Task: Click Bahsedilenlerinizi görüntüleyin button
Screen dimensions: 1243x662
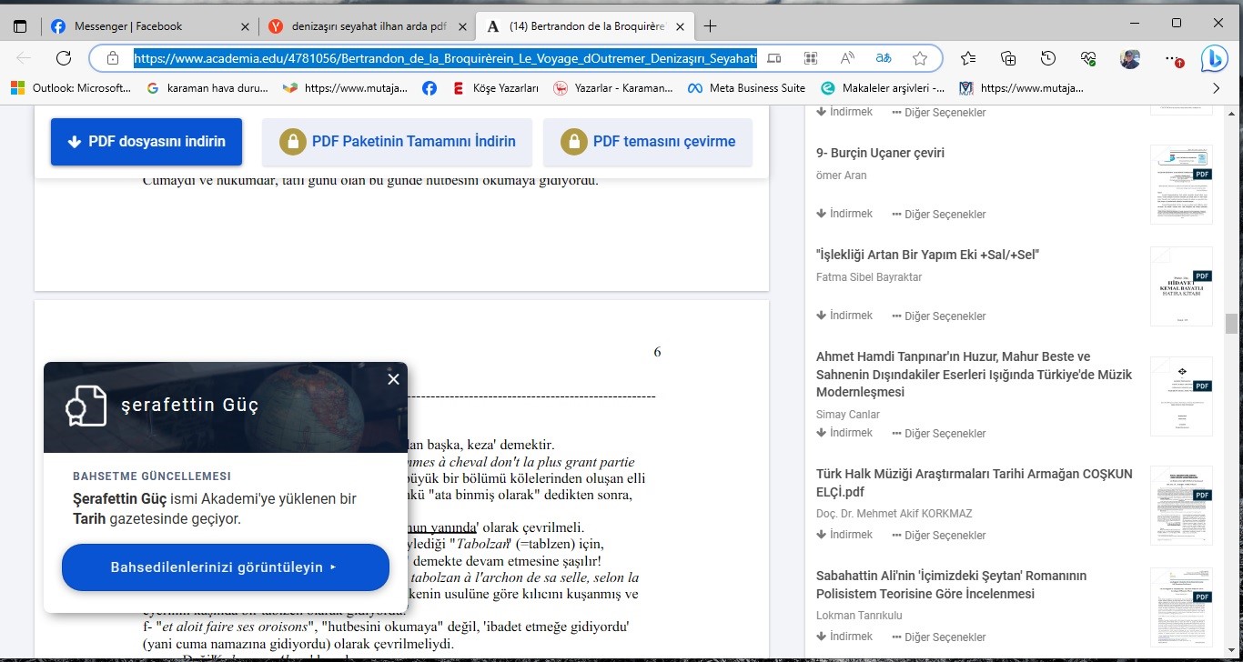Action: coord(225,567)
